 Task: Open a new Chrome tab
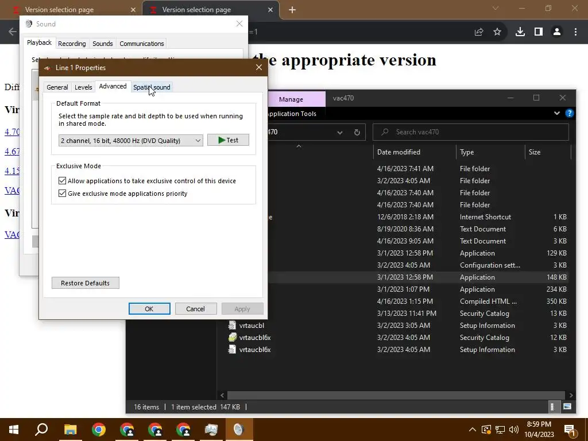(x=292, y=10)
